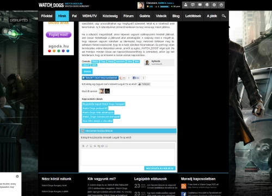Click the Google +1 button
Screen dimensions: 272x196
coord(122,78)
